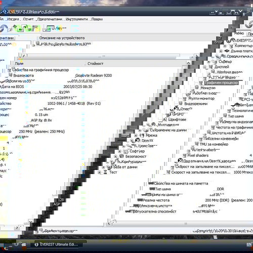Expand the Мрежа tree node
This screenshot has width=253, height=253.
[x=136, y=135]
